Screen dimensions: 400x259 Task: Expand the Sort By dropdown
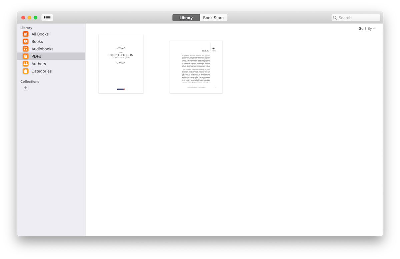coord(367,29)
